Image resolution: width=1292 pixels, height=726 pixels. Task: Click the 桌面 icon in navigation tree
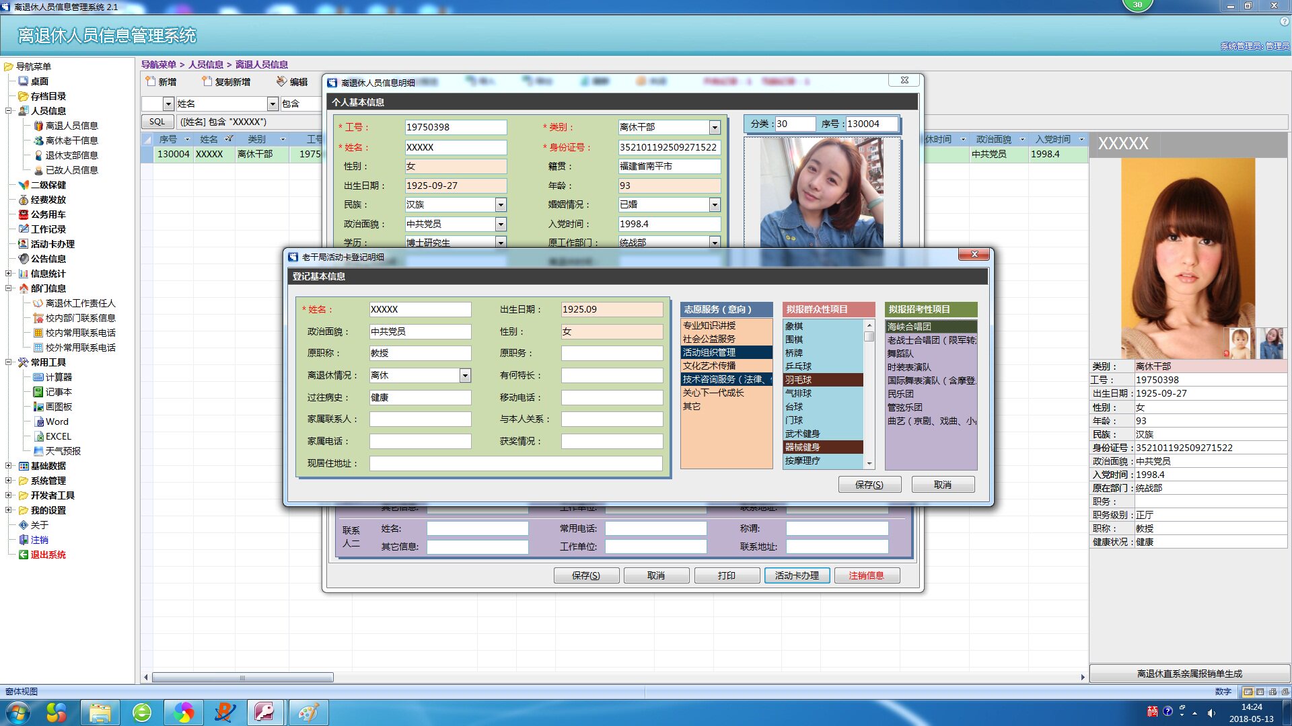pos(24,81)
